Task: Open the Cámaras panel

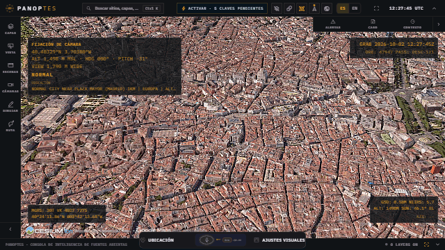Action: (10, 87)
